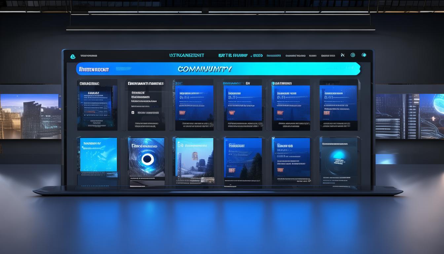Click the red badge on third top-row card
444x254 pixels.
tap(182, 113)
